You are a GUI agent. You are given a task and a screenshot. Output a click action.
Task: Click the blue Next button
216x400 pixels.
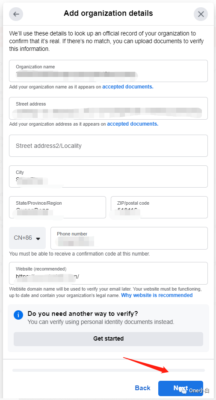pyautogui.click(x=181, y=388)
